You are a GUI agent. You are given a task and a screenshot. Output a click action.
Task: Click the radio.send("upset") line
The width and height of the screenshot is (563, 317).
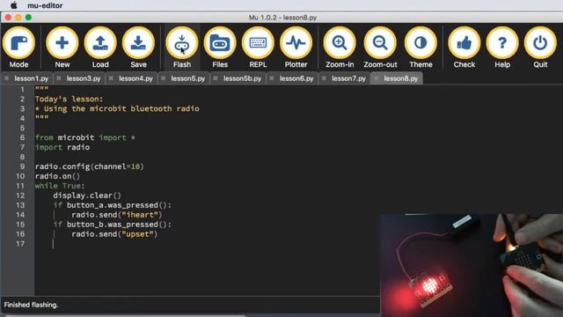[114, 234]
